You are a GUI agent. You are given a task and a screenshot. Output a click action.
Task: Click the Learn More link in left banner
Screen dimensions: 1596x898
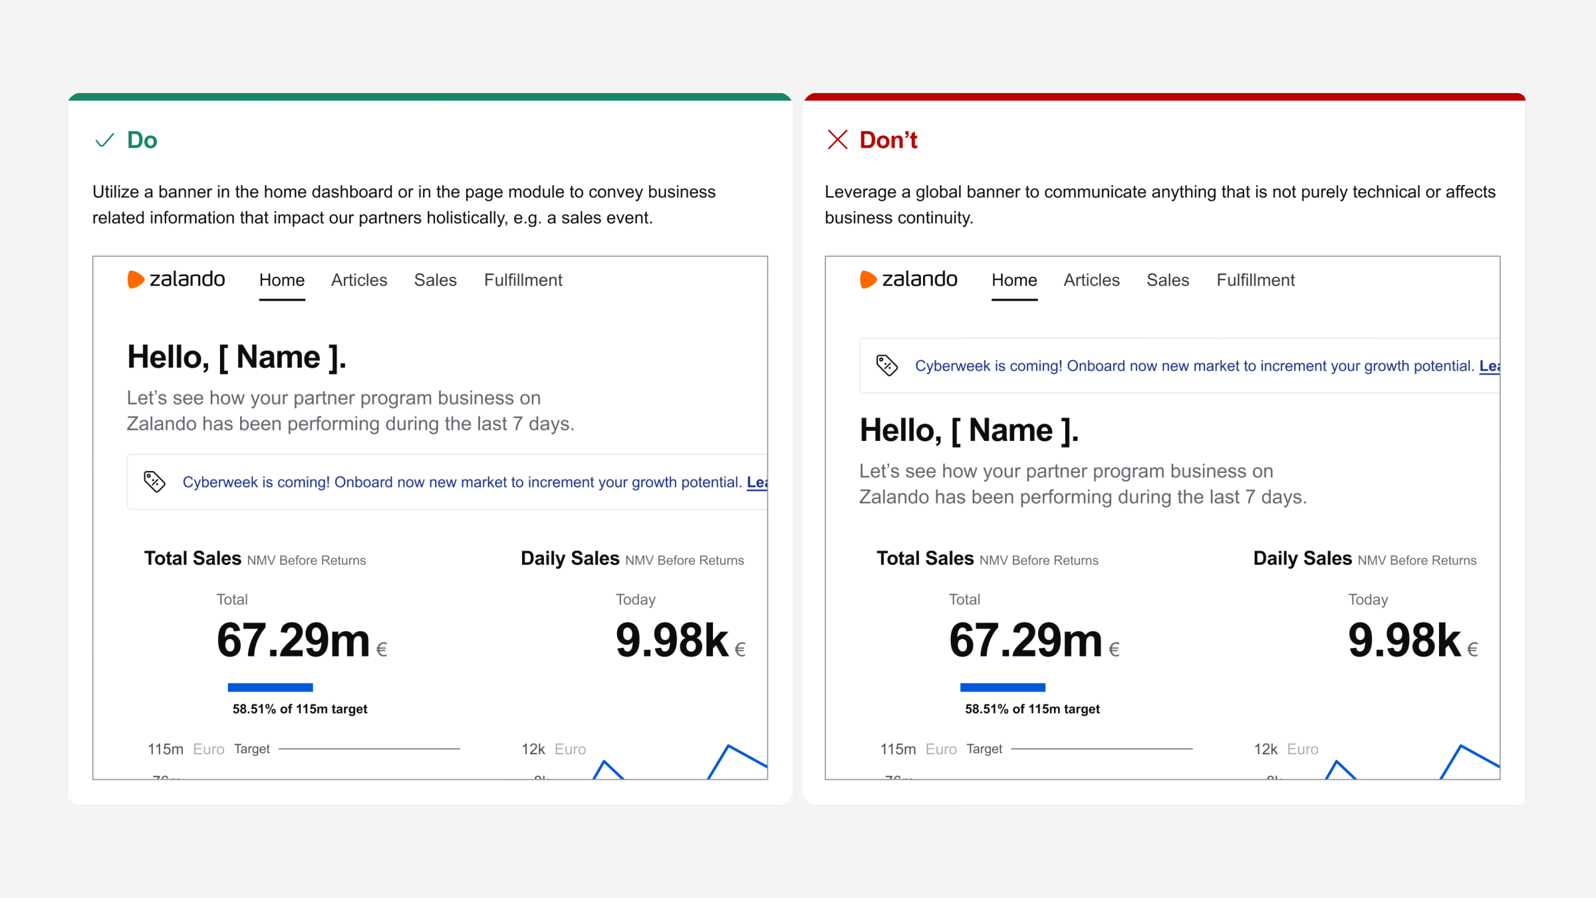pyautogui.click(x=759, y=482)
